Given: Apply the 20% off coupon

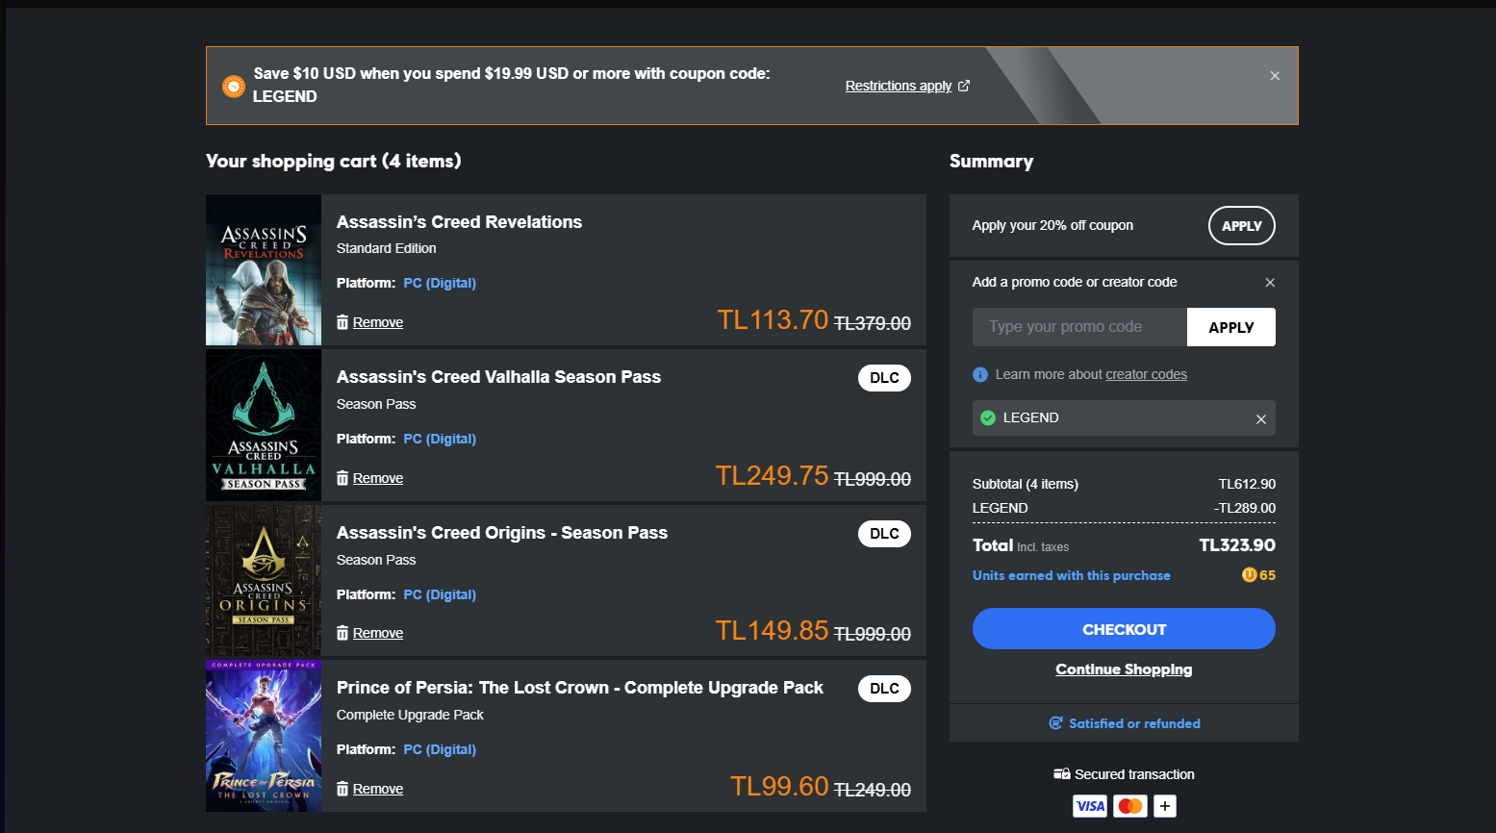Looking at the screenshot, I should [1242, 226].
